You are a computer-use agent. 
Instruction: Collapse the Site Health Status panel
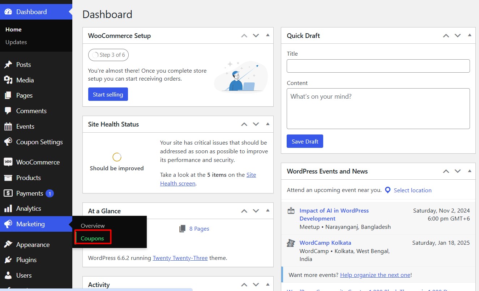click(268, 124)
